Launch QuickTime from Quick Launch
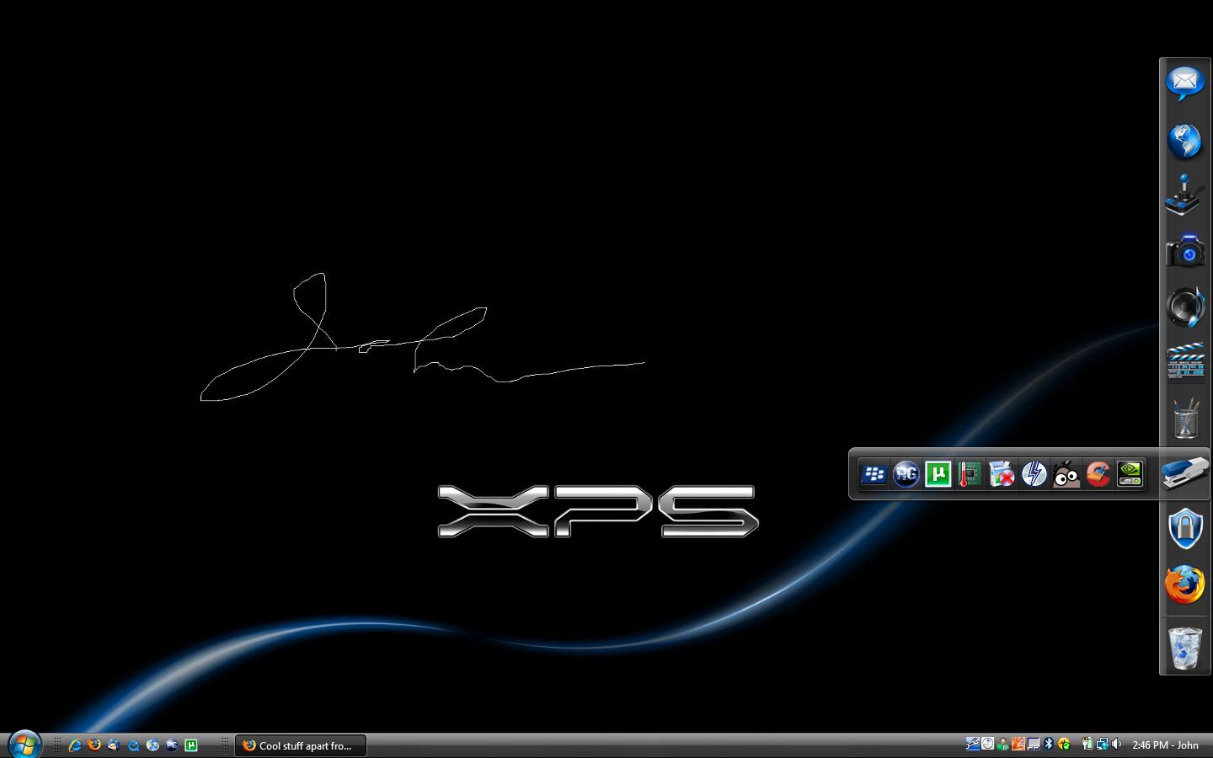Image resolution: width=1213 pixels, height=758 pixels. 133,745
